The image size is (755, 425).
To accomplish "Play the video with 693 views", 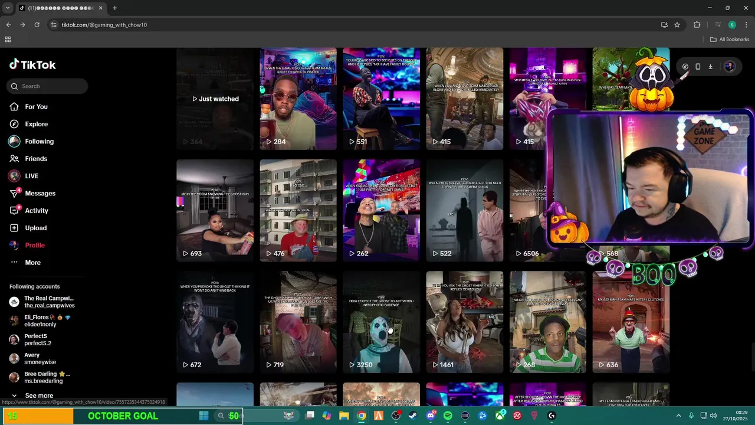I will [x=215, y=210].
